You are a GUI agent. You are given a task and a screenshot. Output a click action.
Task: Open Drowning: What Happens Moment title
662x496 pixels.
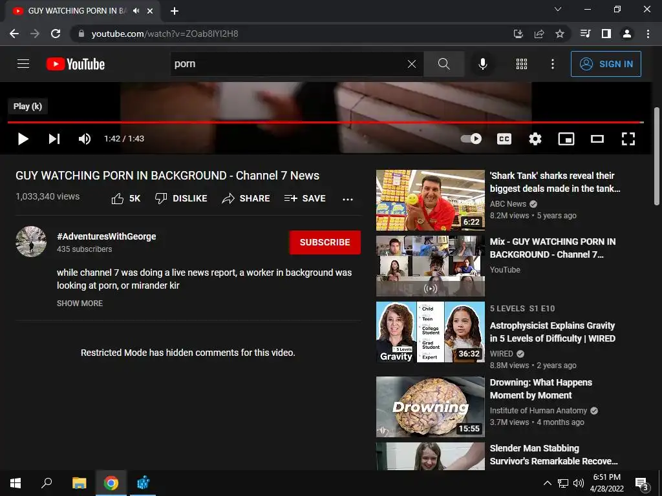pos(541,389)
